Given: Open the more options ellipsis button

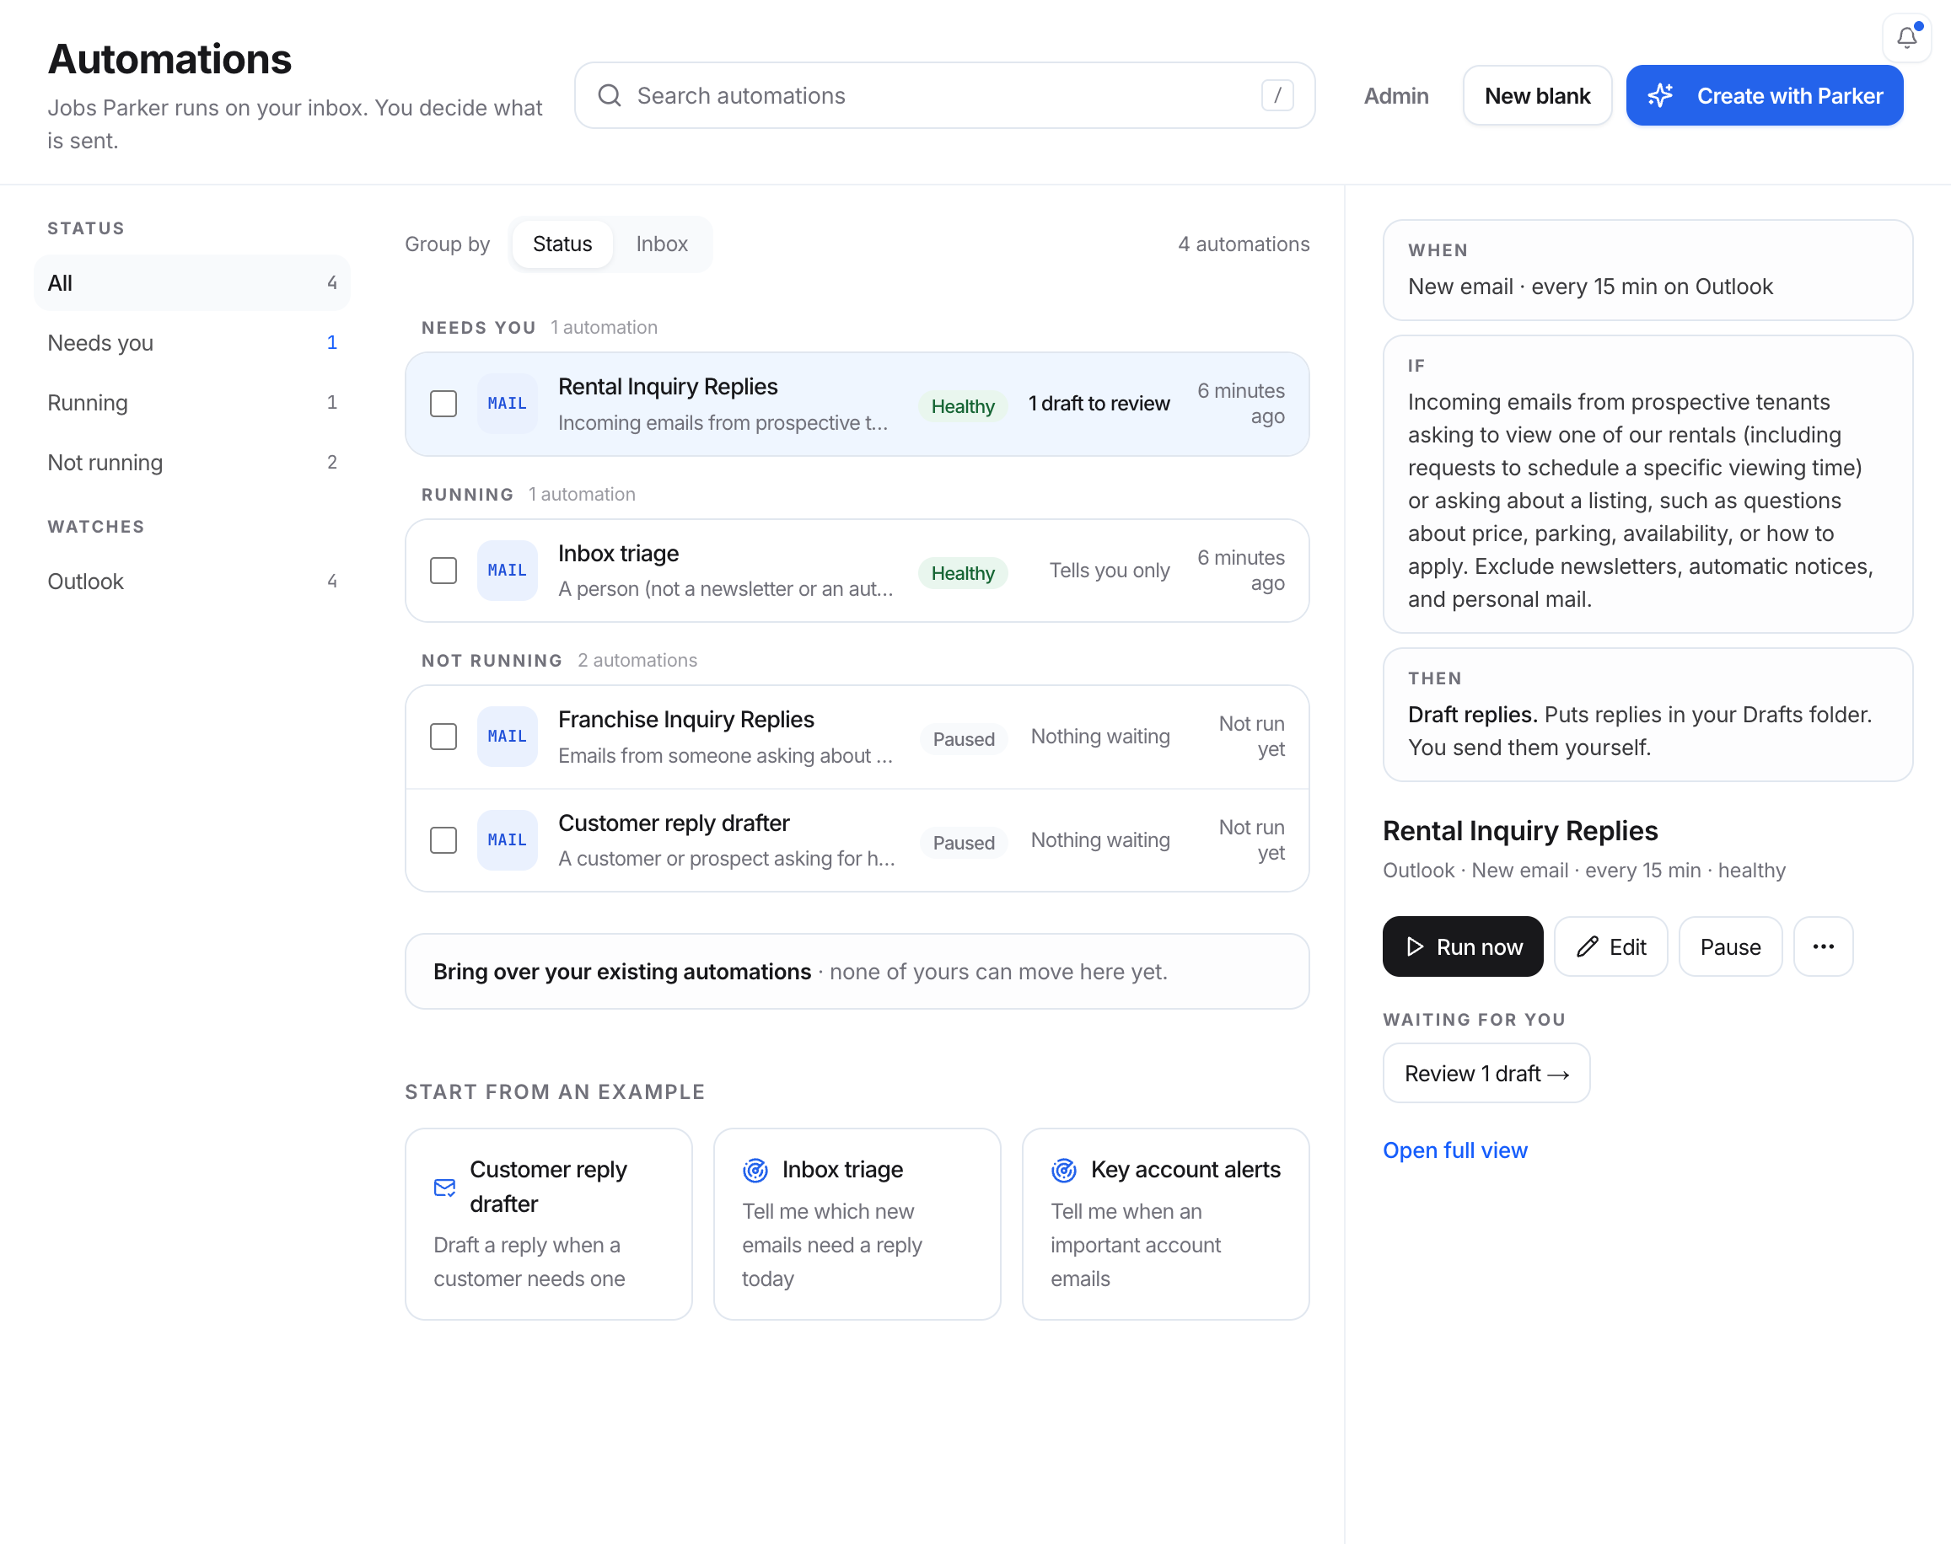Looking at the screenshot, I should pyautogui.click(x=1823, y=946).
